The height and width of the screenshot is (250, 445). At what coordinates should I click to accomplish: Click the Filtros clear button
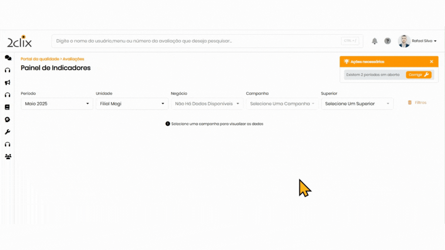417,103
